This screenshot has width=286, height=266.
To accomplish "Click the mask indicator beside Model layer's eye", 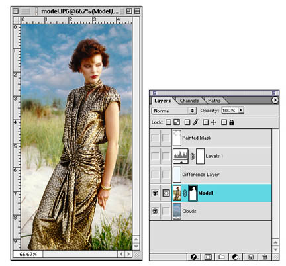I will coord(166,193).
